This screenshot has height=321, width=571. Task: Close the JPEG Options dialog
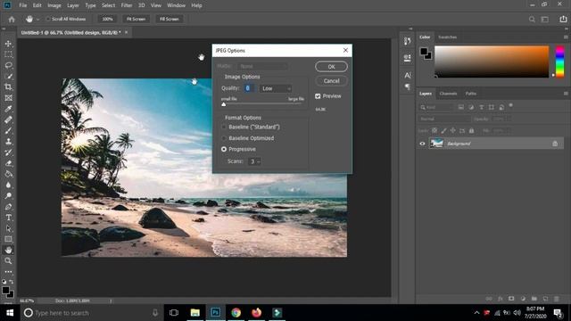[x=345, y=50]
